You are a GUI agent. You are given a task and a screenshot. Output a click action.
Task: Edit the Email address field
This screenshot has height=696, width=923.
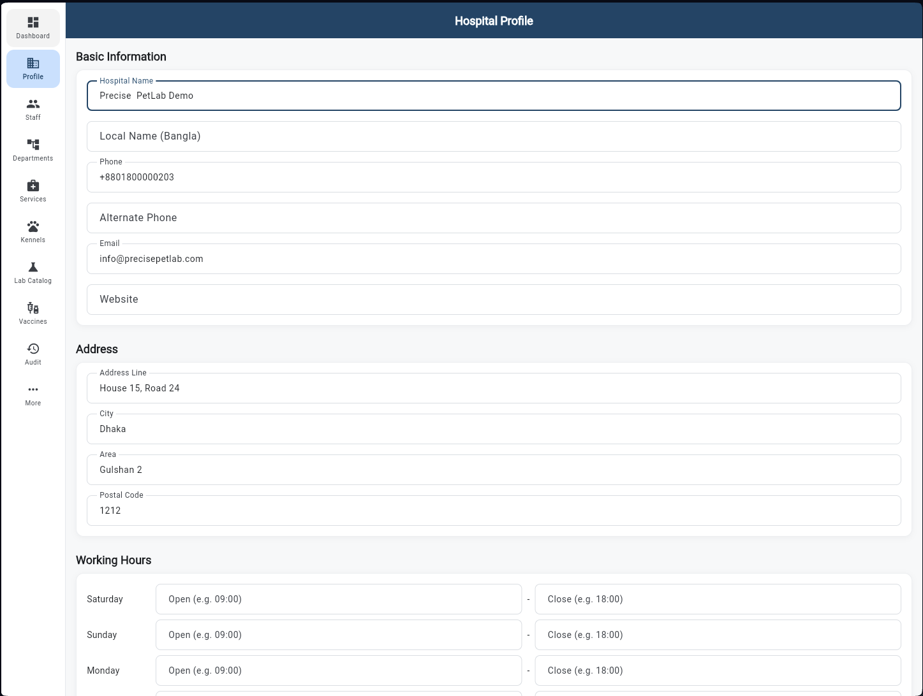(493, 259)
